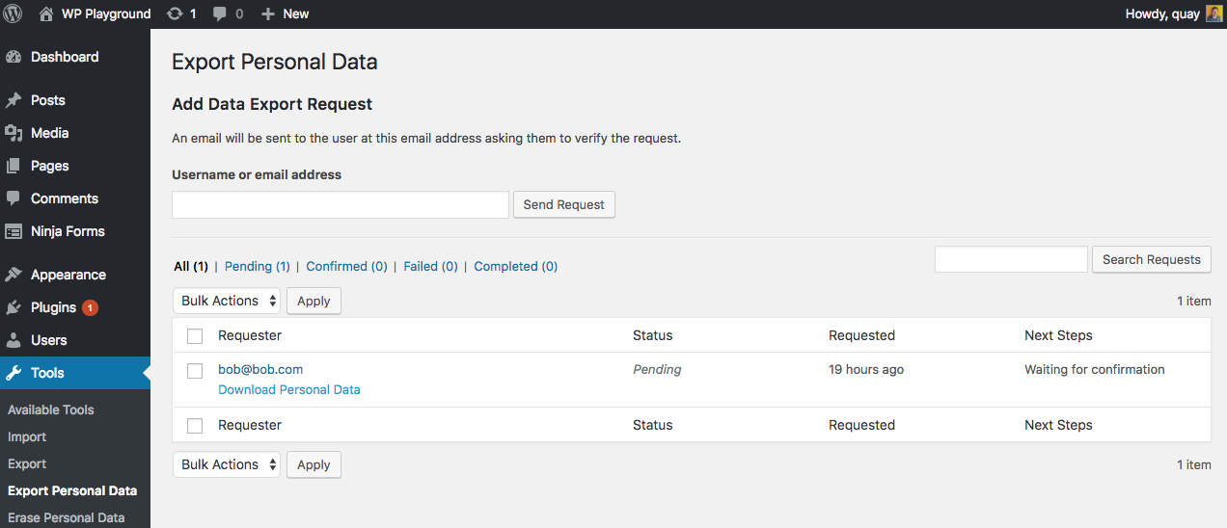1227x528 pixels.
Task: Open the New content menu
Action: [x=286, y=13]
